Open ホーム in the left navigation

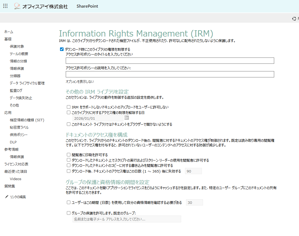coord(9,32)
